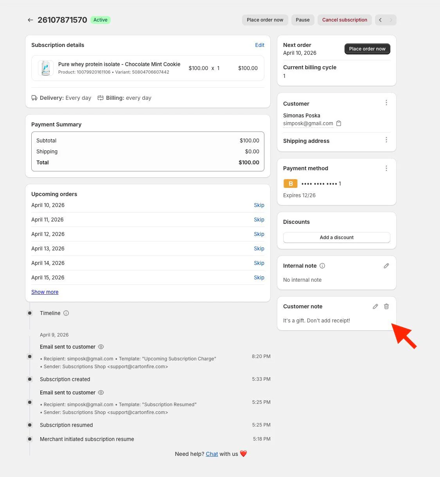Click the payment card brand icon
Screen dimensions: 440x477
291,184
